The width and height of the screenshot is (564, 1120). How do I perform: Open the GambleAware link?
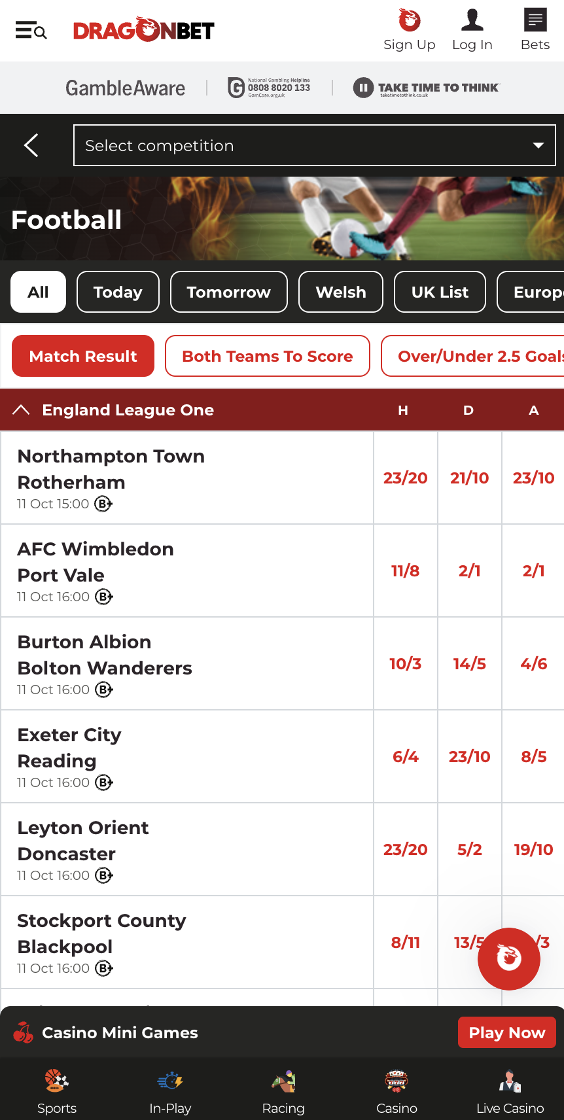pyautogui.click(x=125, y=88)
